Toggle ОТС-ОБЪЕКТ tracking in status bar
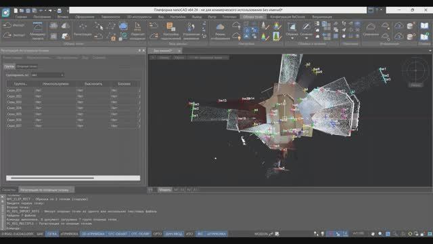The width and height of the screenshot is (433, 244). click(118, 234)
